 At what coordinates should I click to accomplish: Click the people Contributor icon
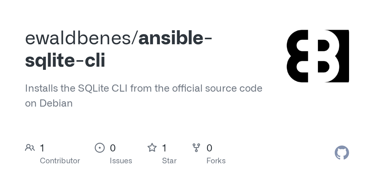(x=30, y=148)
